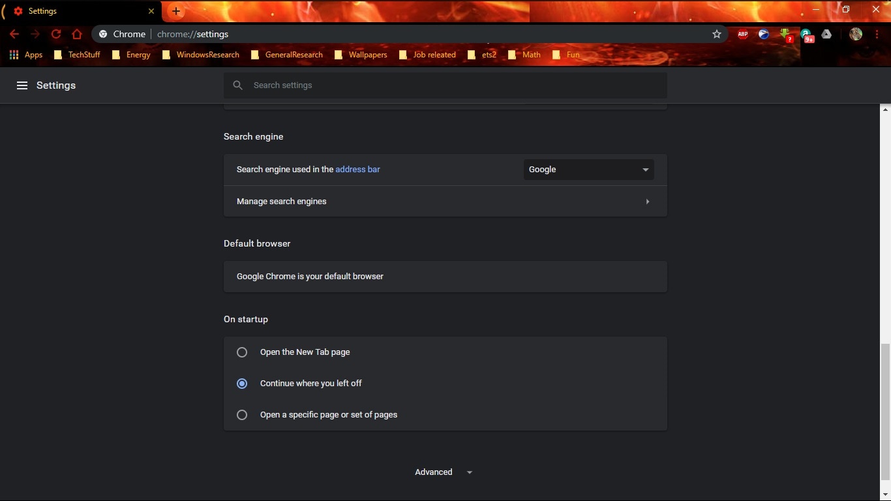
Task: Click the Home button in the toolbar
Action: [x=77, y=34]
